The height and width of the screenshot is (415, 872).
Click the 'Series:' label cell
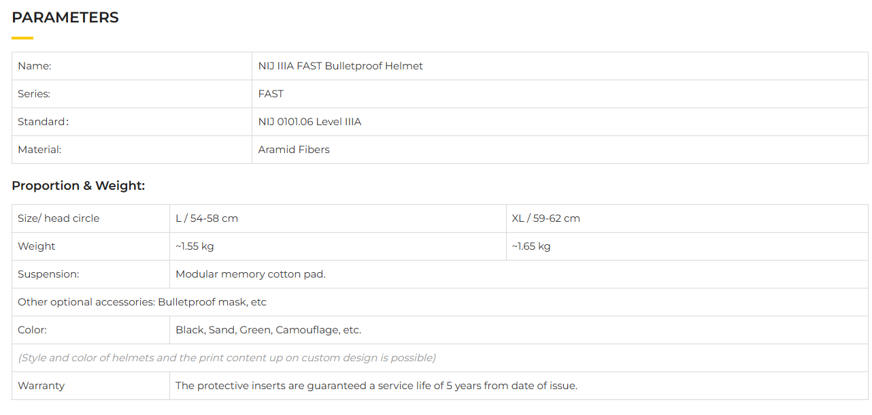(x=34, y=94)
